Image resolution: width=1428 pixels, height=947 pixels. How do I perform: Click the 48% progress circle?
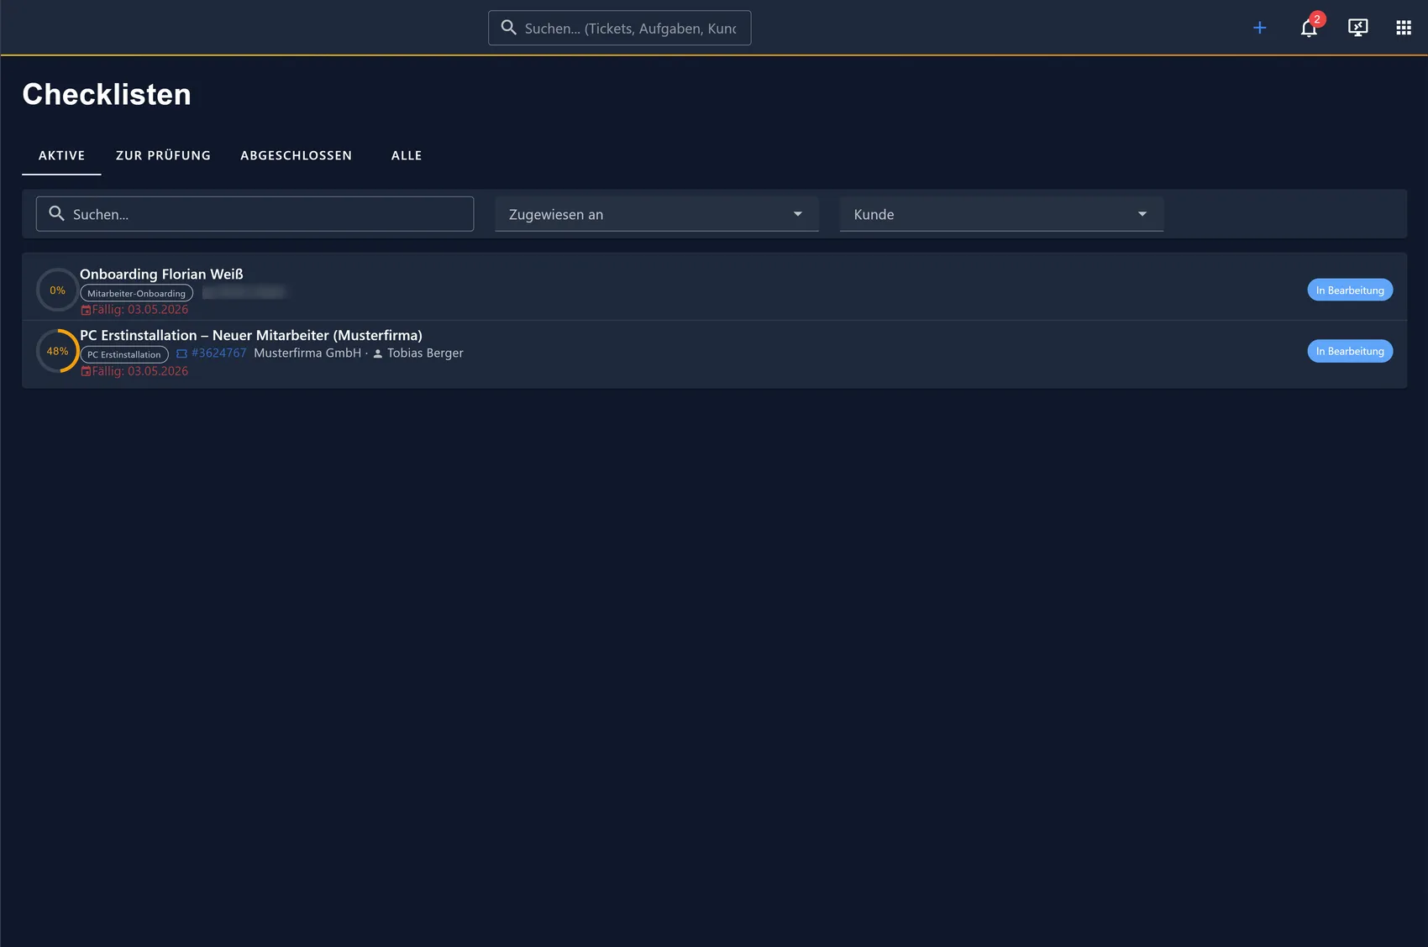coord(57,351)
